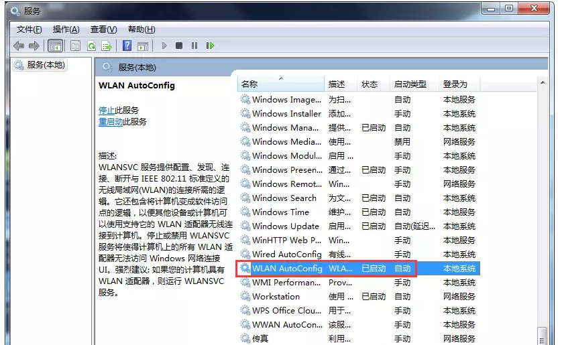This screenshot has height=345, width=564.
Task: Click 禁用 startup type of Windows Media
Action: (402, 141)
